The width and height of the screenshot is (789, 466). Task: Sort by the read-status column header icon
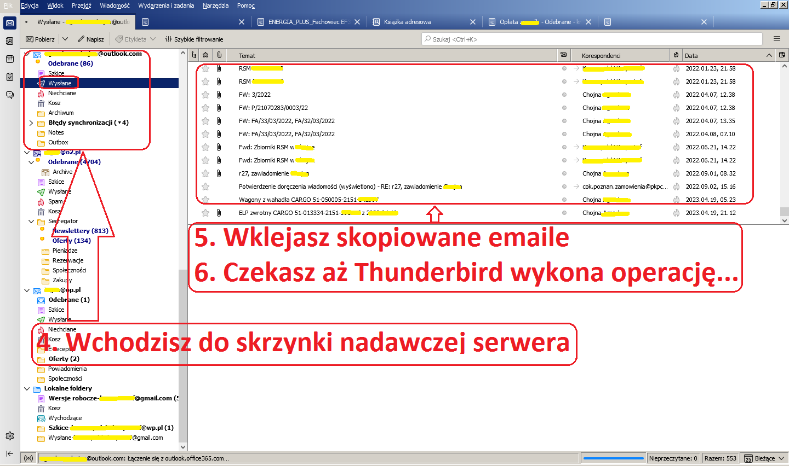coord(564,55)
